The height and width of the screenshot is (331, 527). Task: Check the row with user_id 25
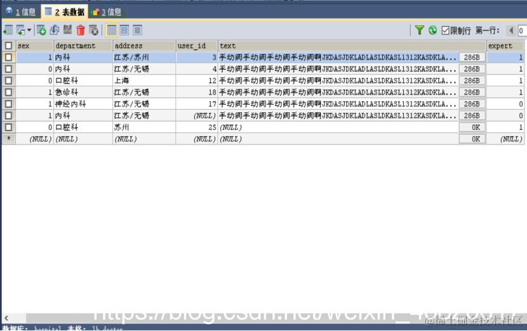click(9, 127)
